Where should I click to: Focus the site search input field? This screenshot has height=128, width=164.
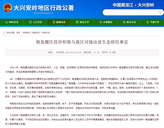click(130, 13)
